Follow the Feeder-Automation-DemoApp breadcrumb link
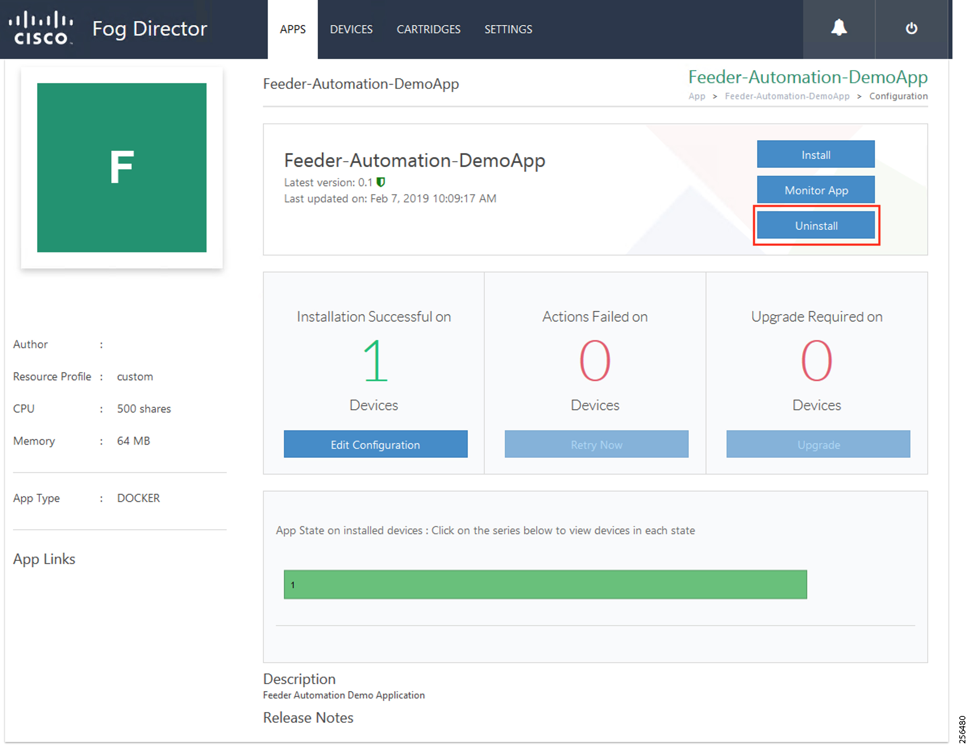 (x=787, y=96)
